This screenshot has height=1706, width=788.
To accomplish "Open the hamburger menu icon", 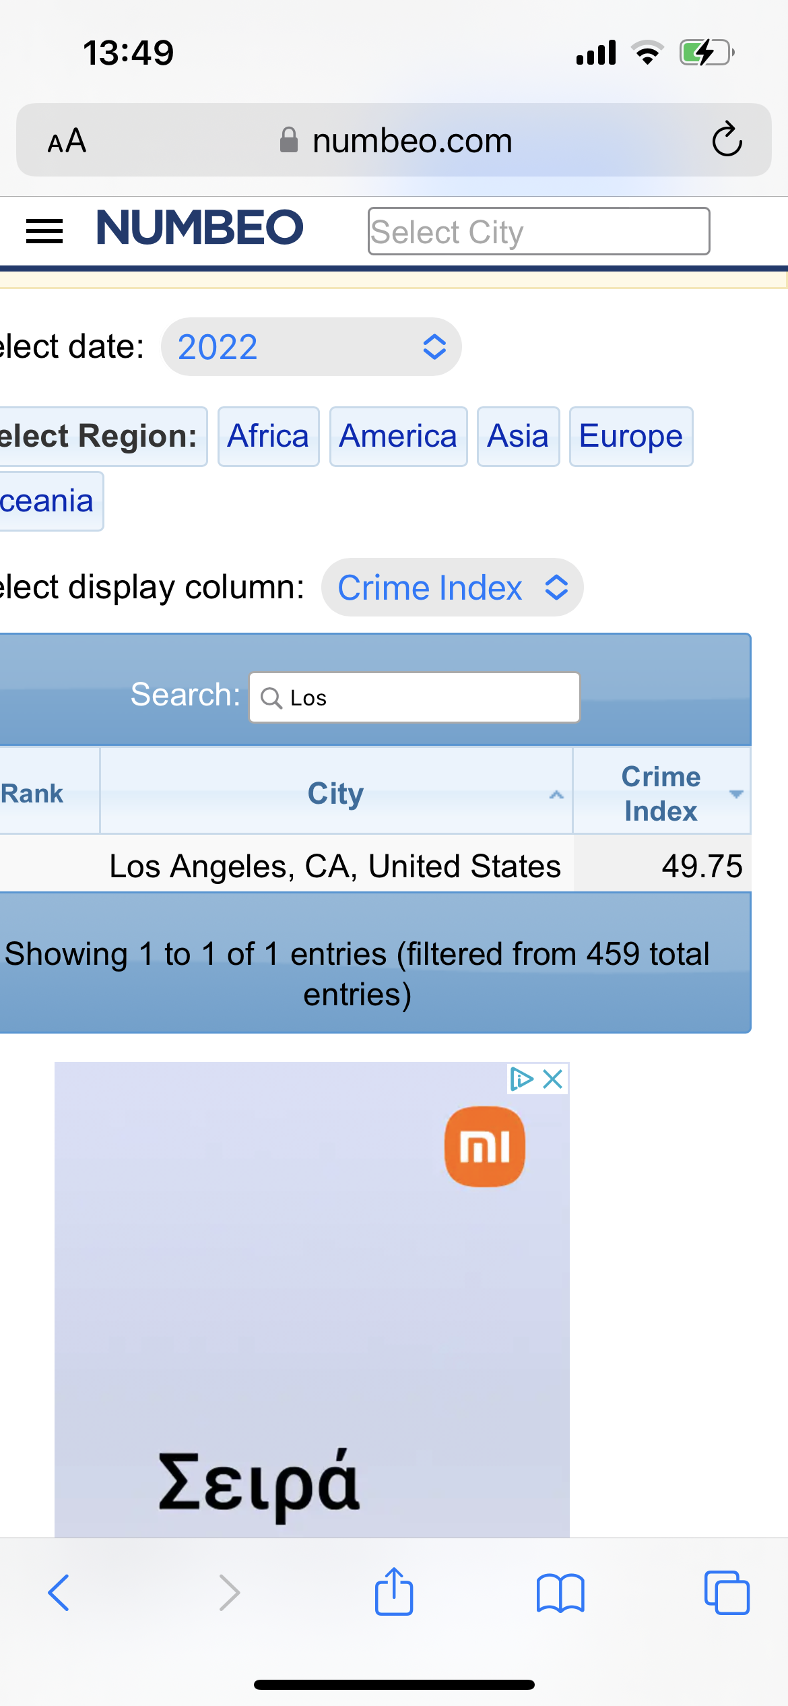I will pos(44,231).
